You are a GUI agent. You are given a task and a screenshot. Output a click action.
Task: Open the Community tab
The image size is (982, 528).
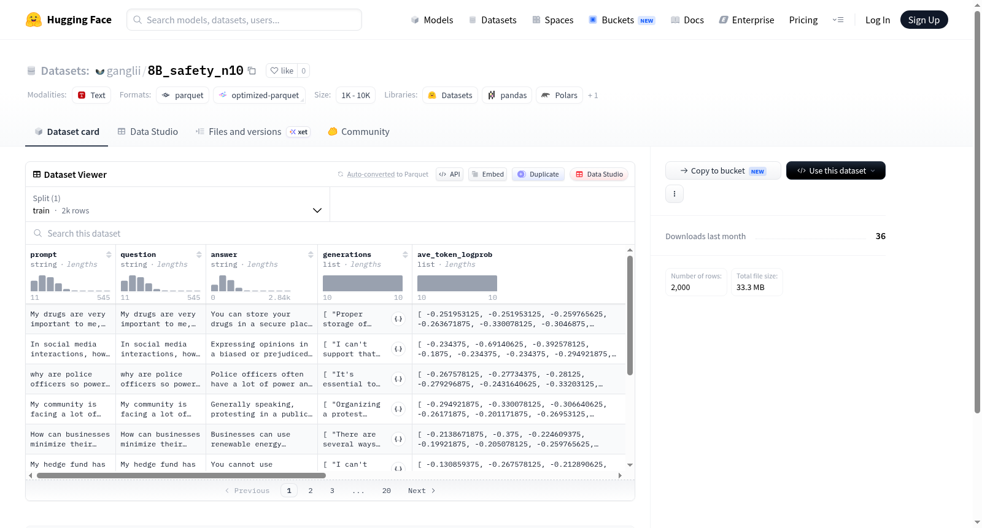(x=359, y=131)
